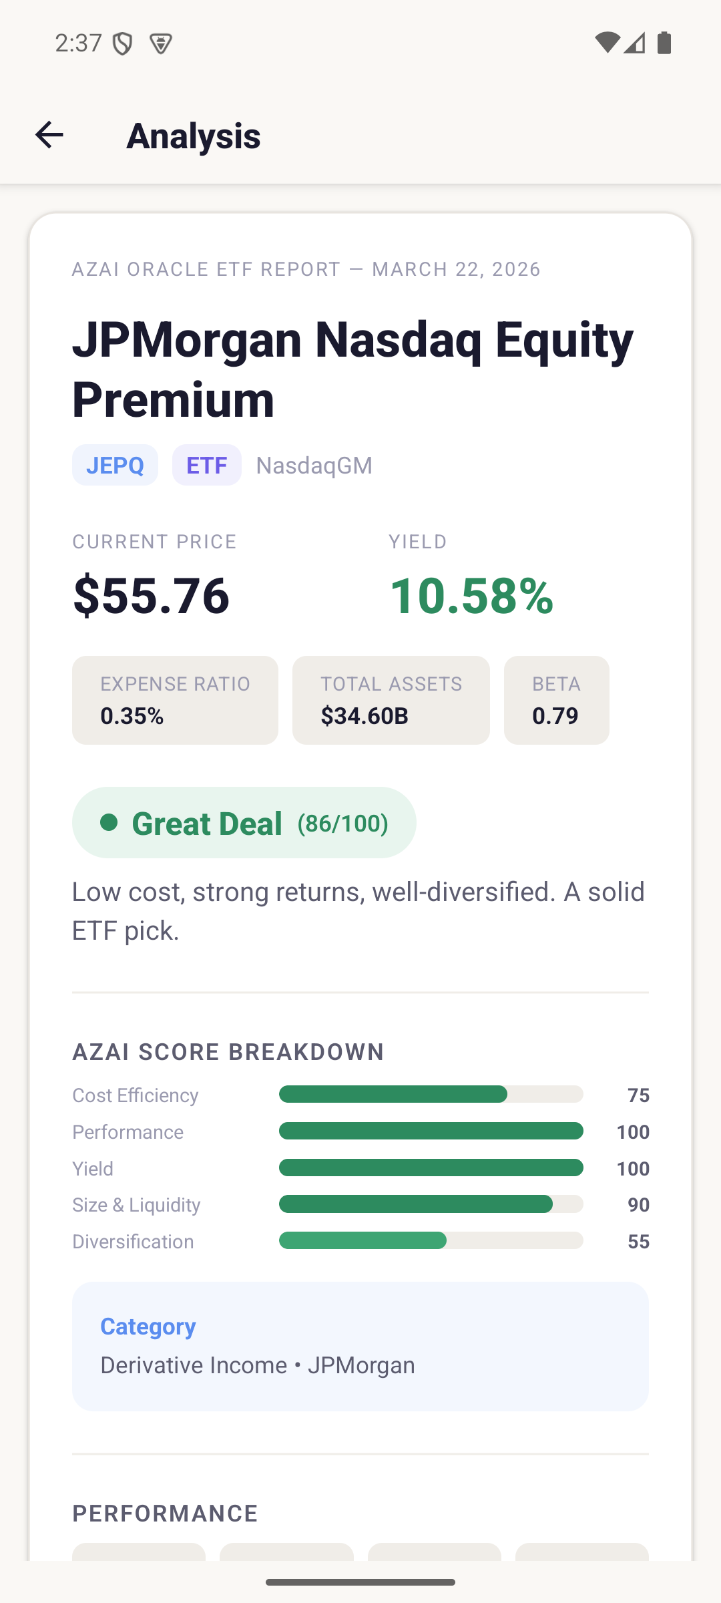Expand the Expense Ratio stat card
The width and height of the screenshot is (721, 1603).
[x=175, y=699]
